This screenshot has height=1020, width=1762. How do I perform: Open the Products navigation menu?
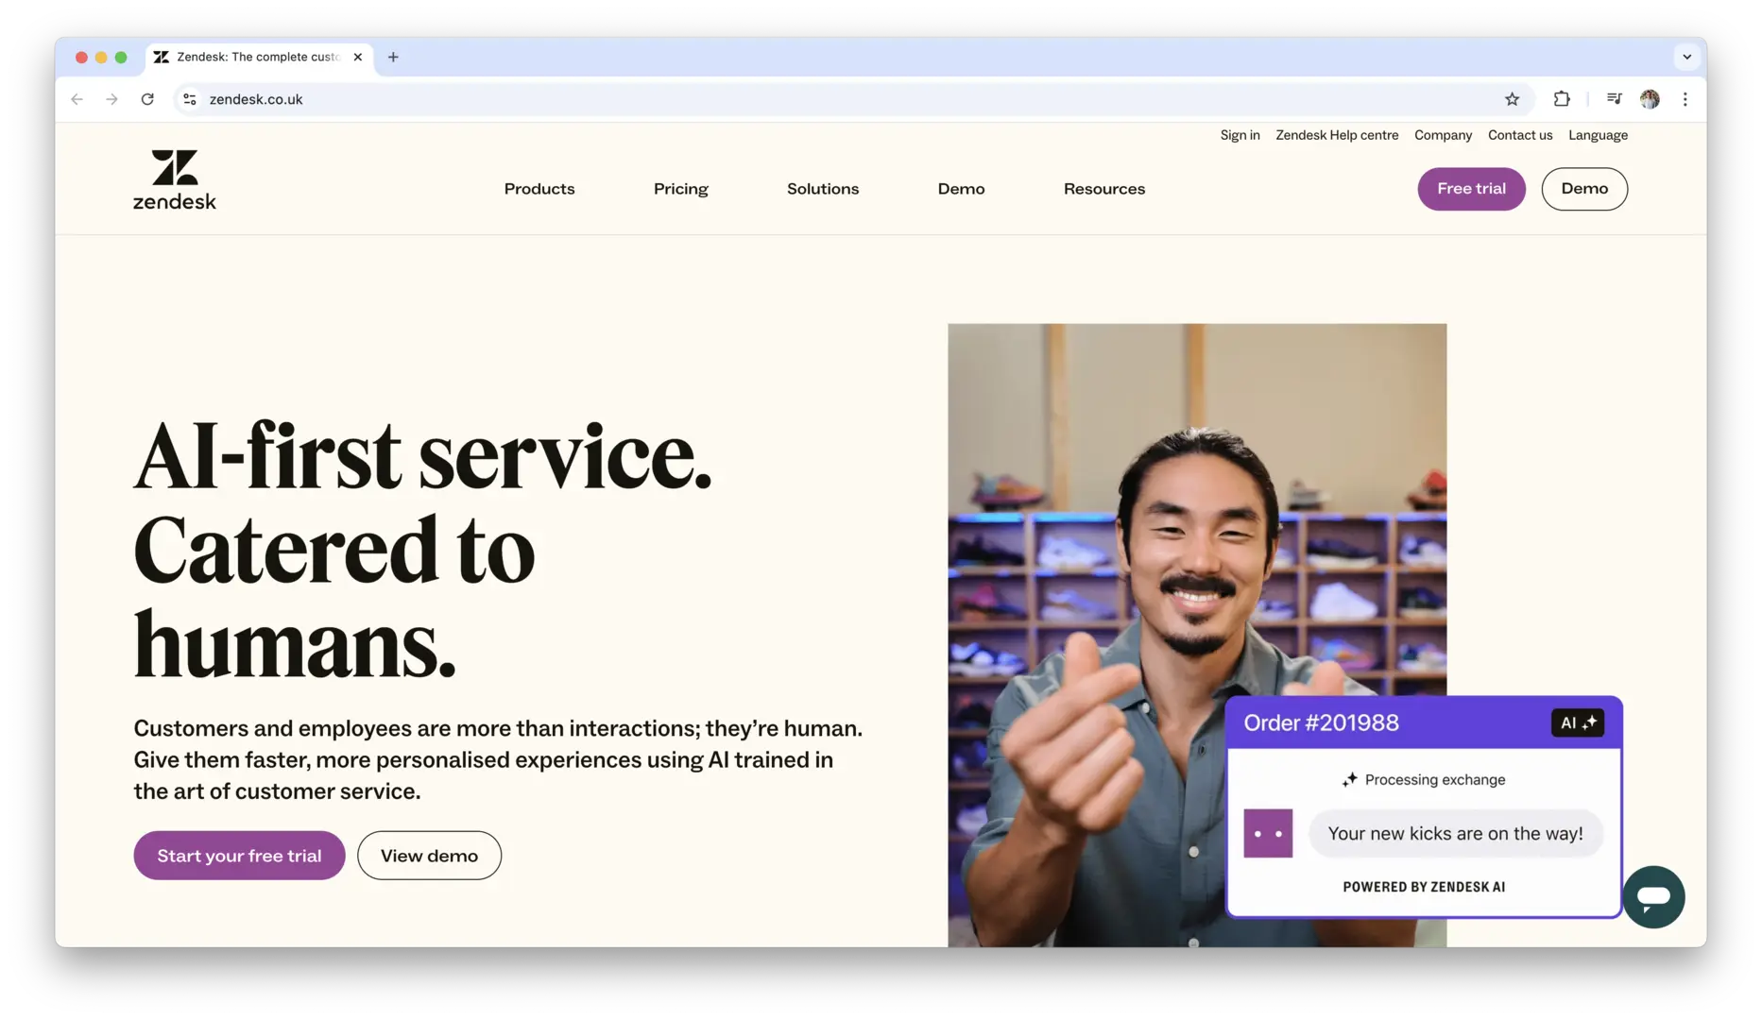point(539,189)
